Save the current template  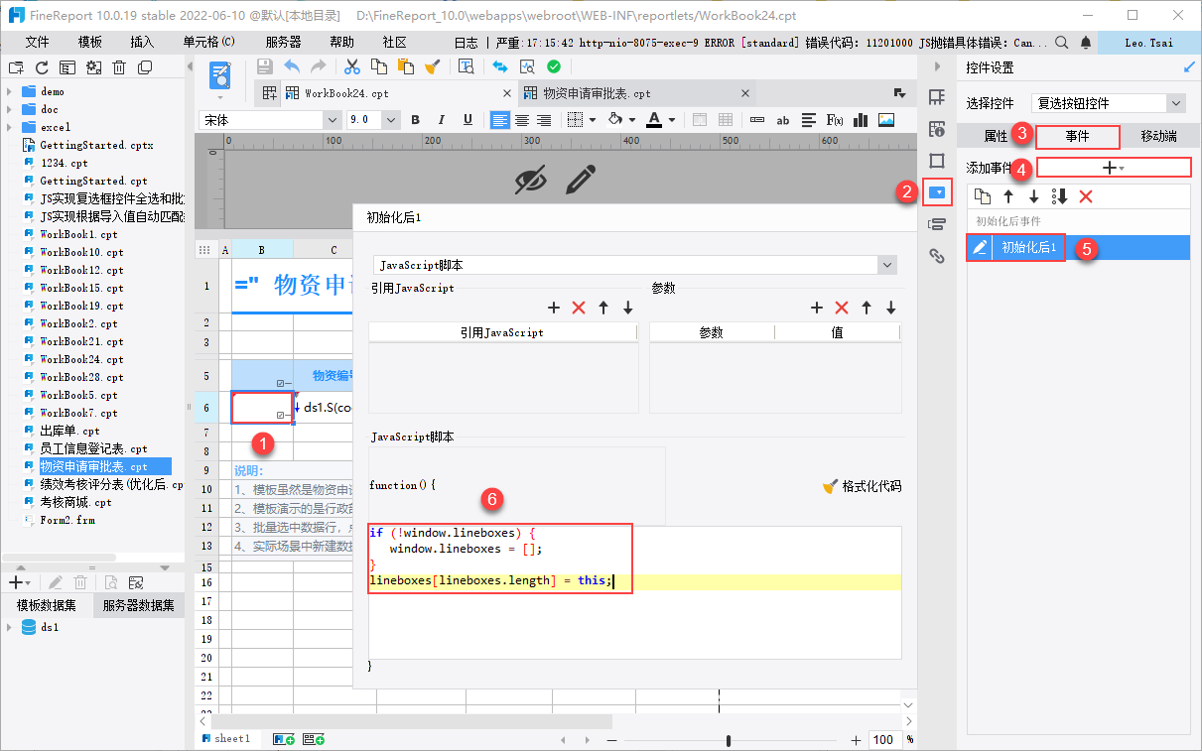(264, 66)
